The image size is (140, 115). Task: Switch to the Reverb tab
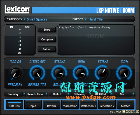(52, 104)
